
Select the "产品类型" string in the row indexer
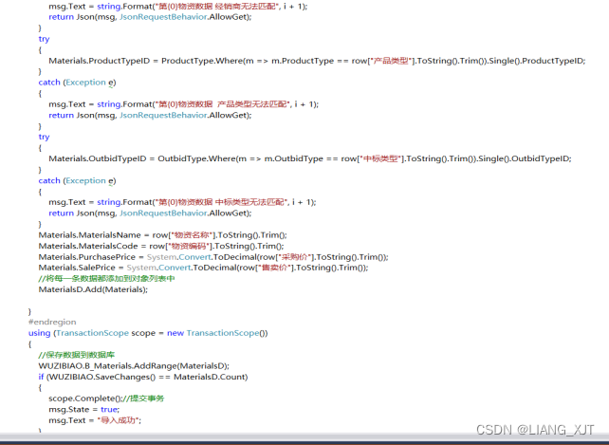click(392, 61)
